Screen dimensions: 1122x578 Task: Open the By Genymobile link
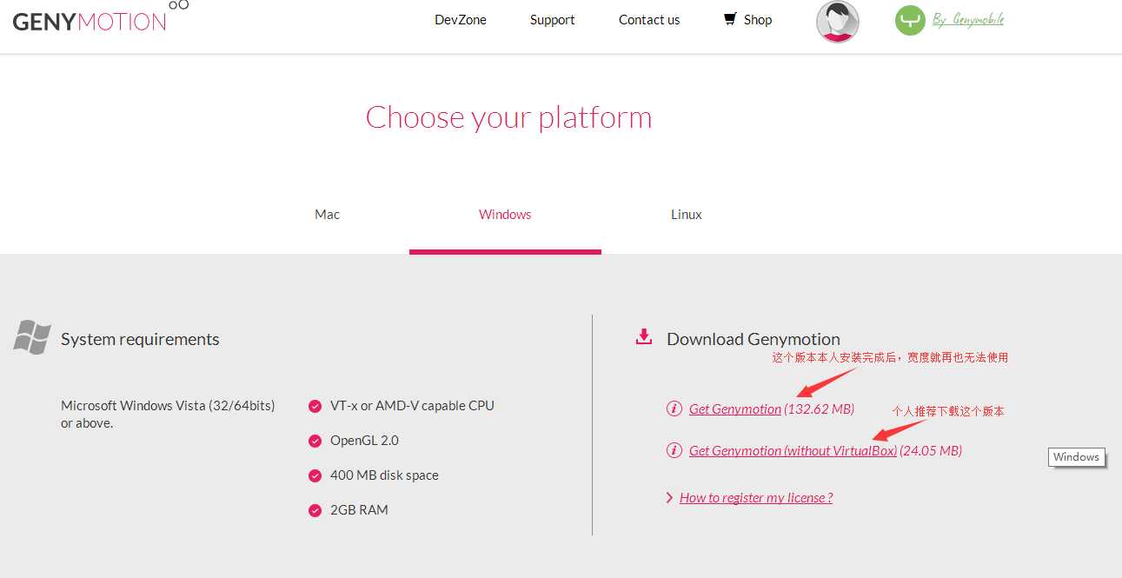click(x=968, y=19)
